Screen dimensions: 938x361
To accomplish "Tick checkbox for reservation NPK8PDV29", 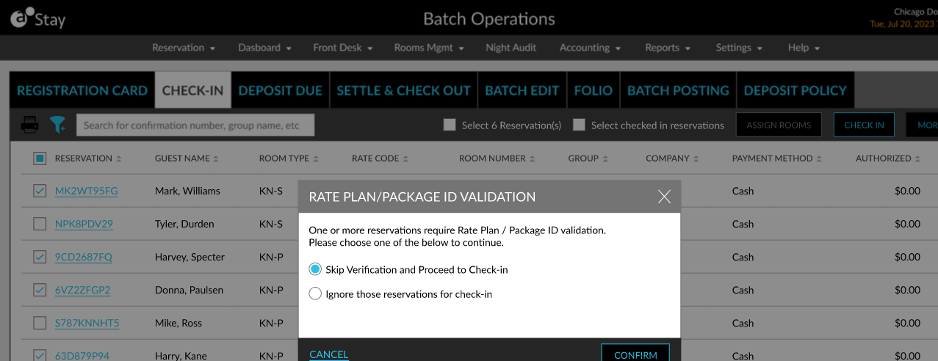I will coord(40,224).
